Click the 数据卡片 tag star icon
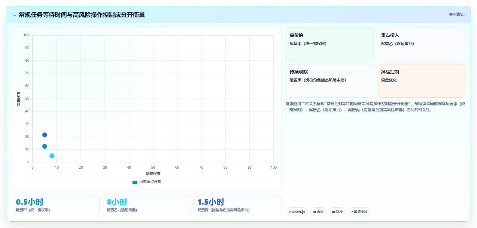The image size is (477, 228). click(352, 212)
